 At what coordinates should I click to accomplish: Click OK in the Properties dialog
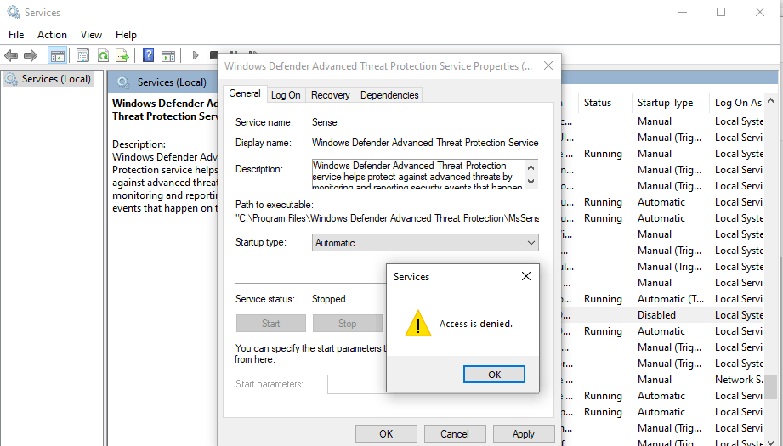[x=386, y=434]
